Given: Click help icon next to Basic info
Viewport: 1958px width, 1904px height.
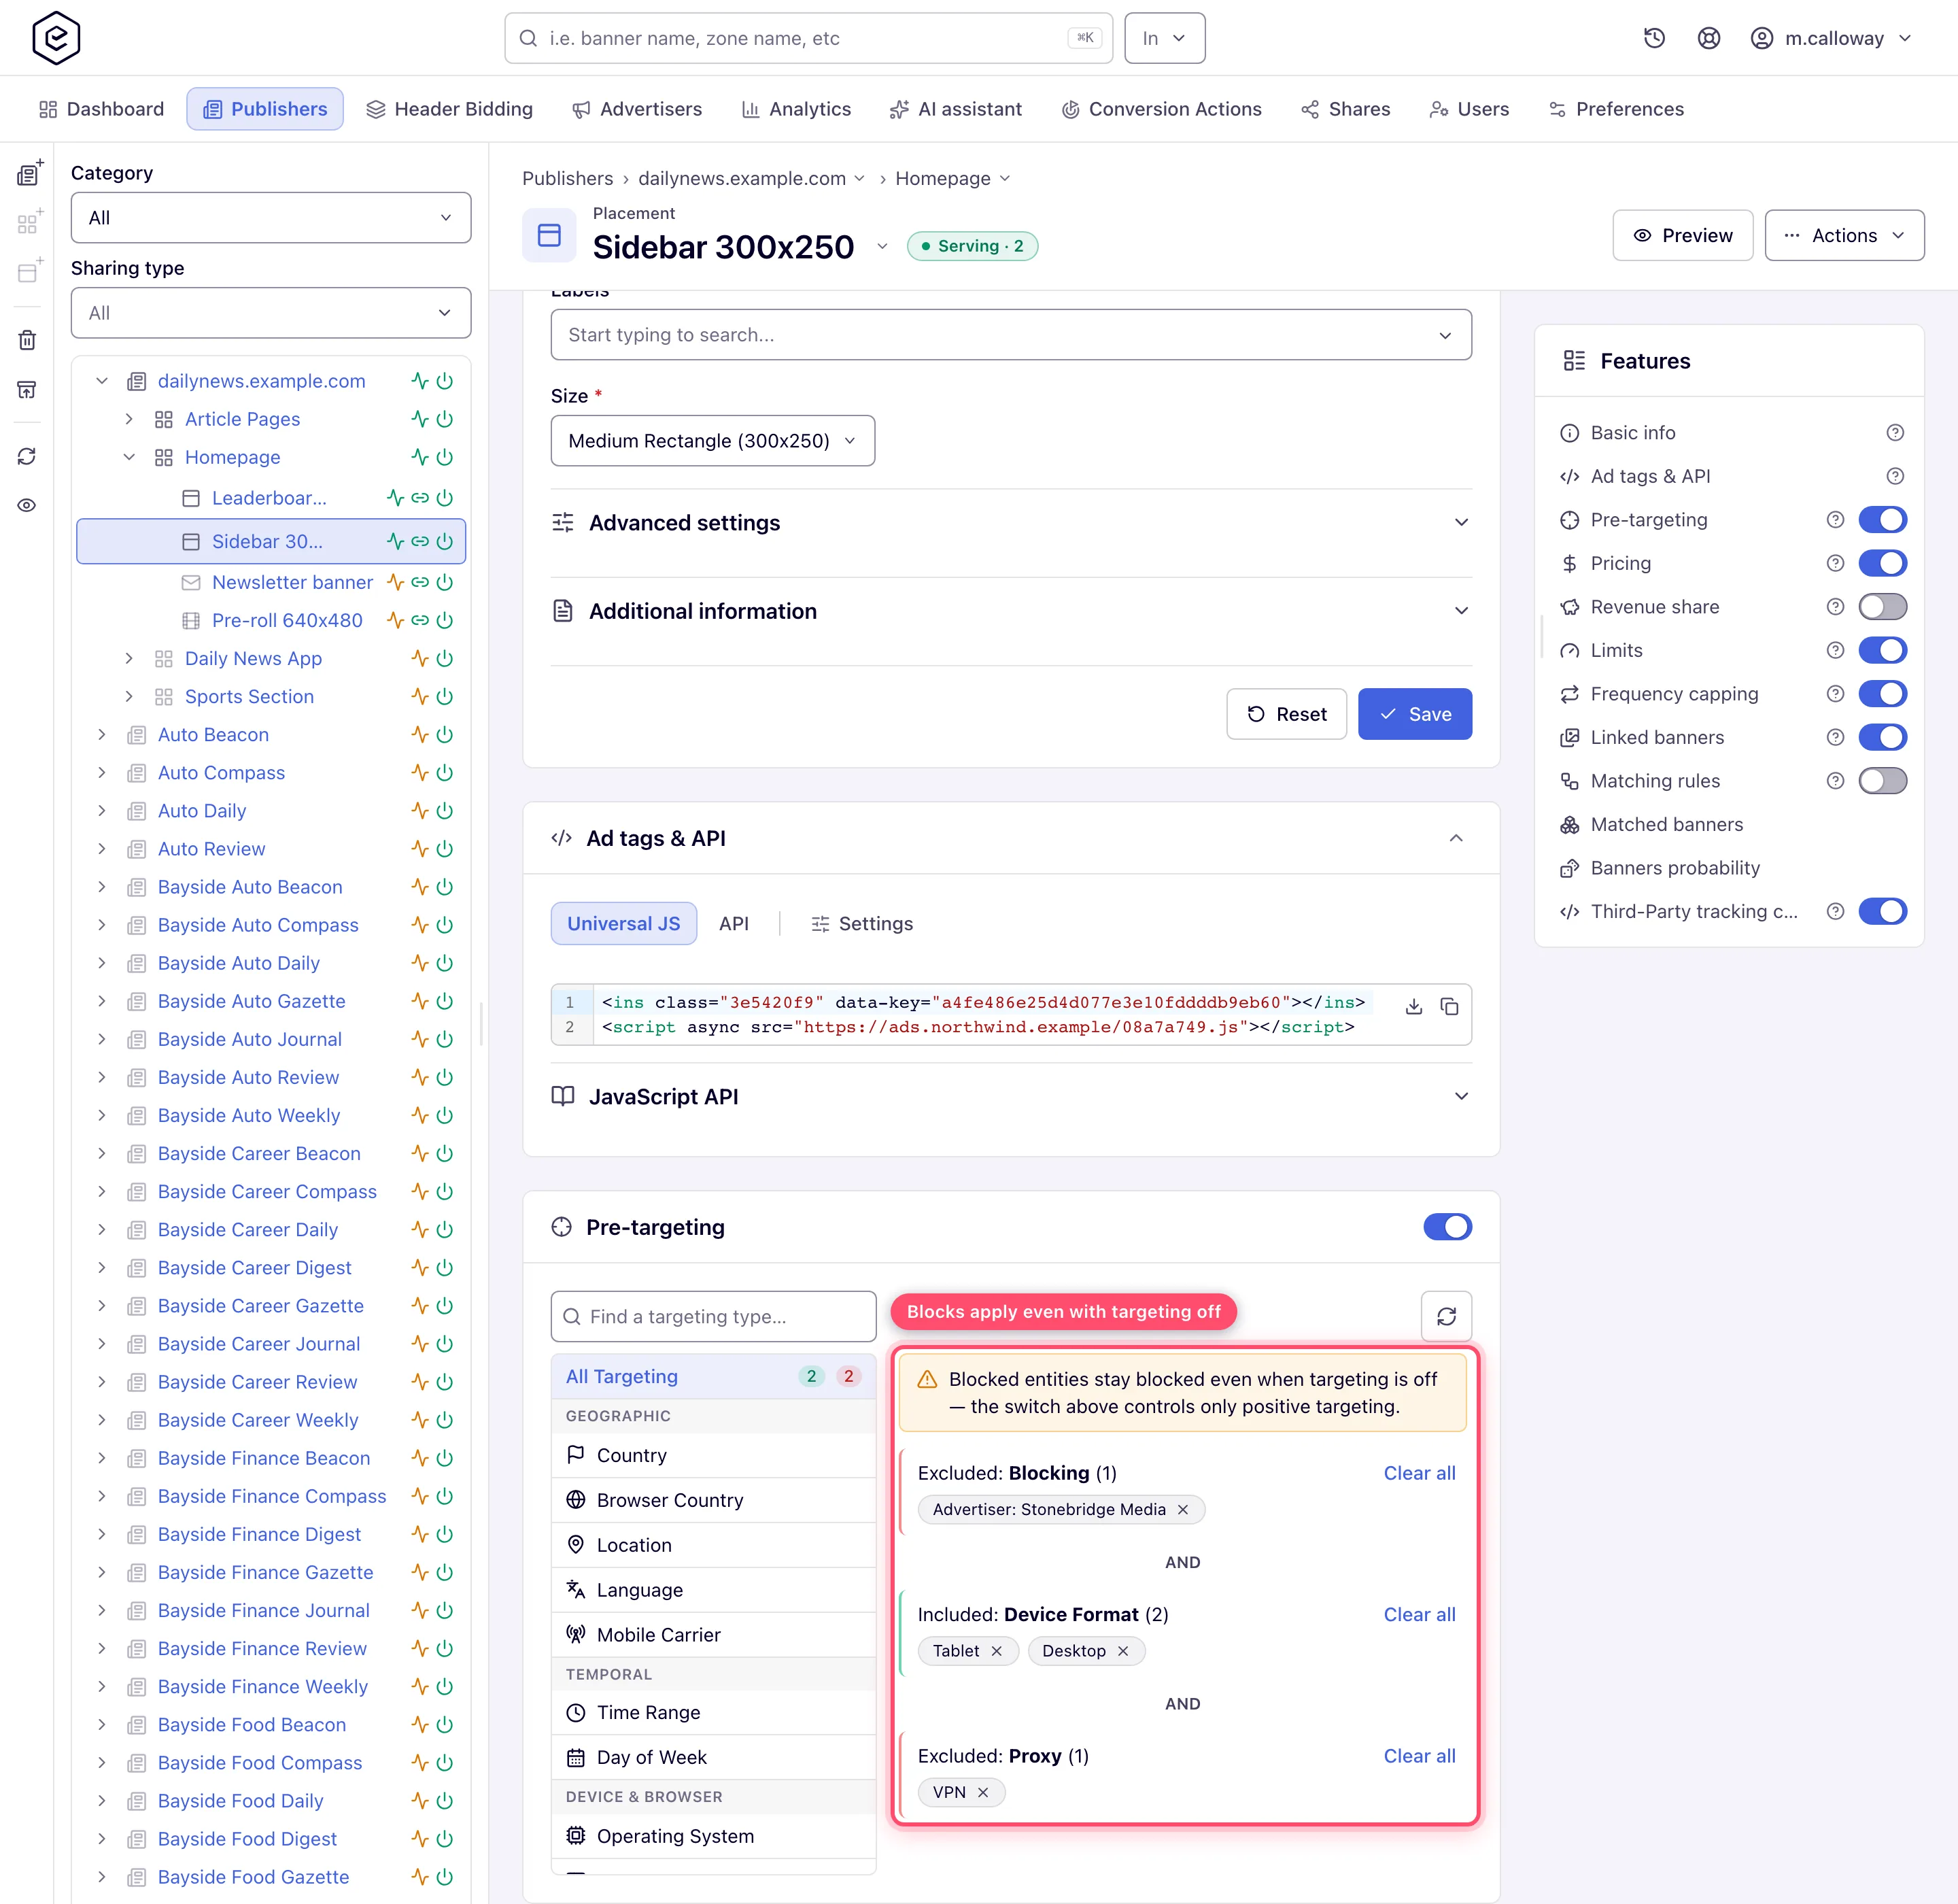Looking at the screenshot, I should (x=1895, y=433).
